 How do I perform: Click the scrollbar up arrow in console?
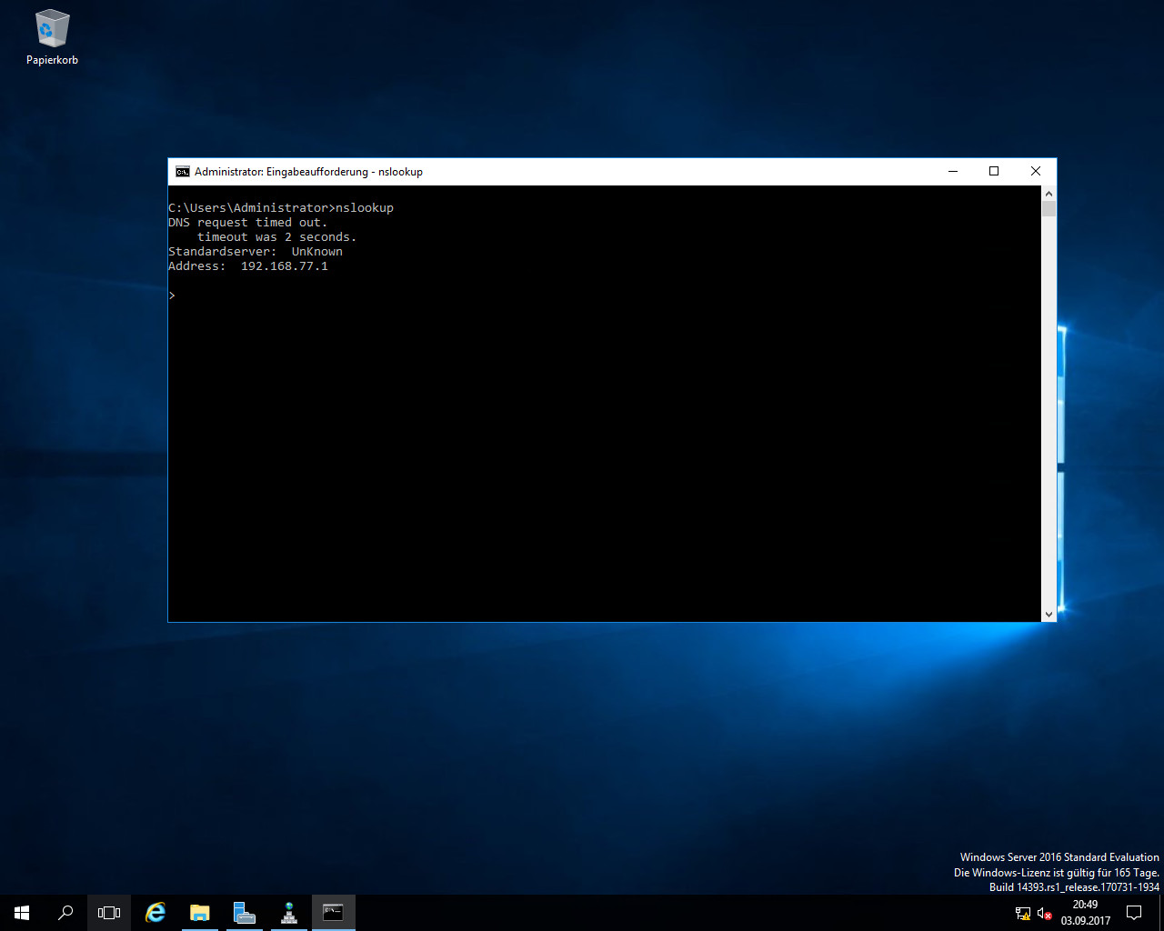pyautogui.click(x=1049, y=194)
